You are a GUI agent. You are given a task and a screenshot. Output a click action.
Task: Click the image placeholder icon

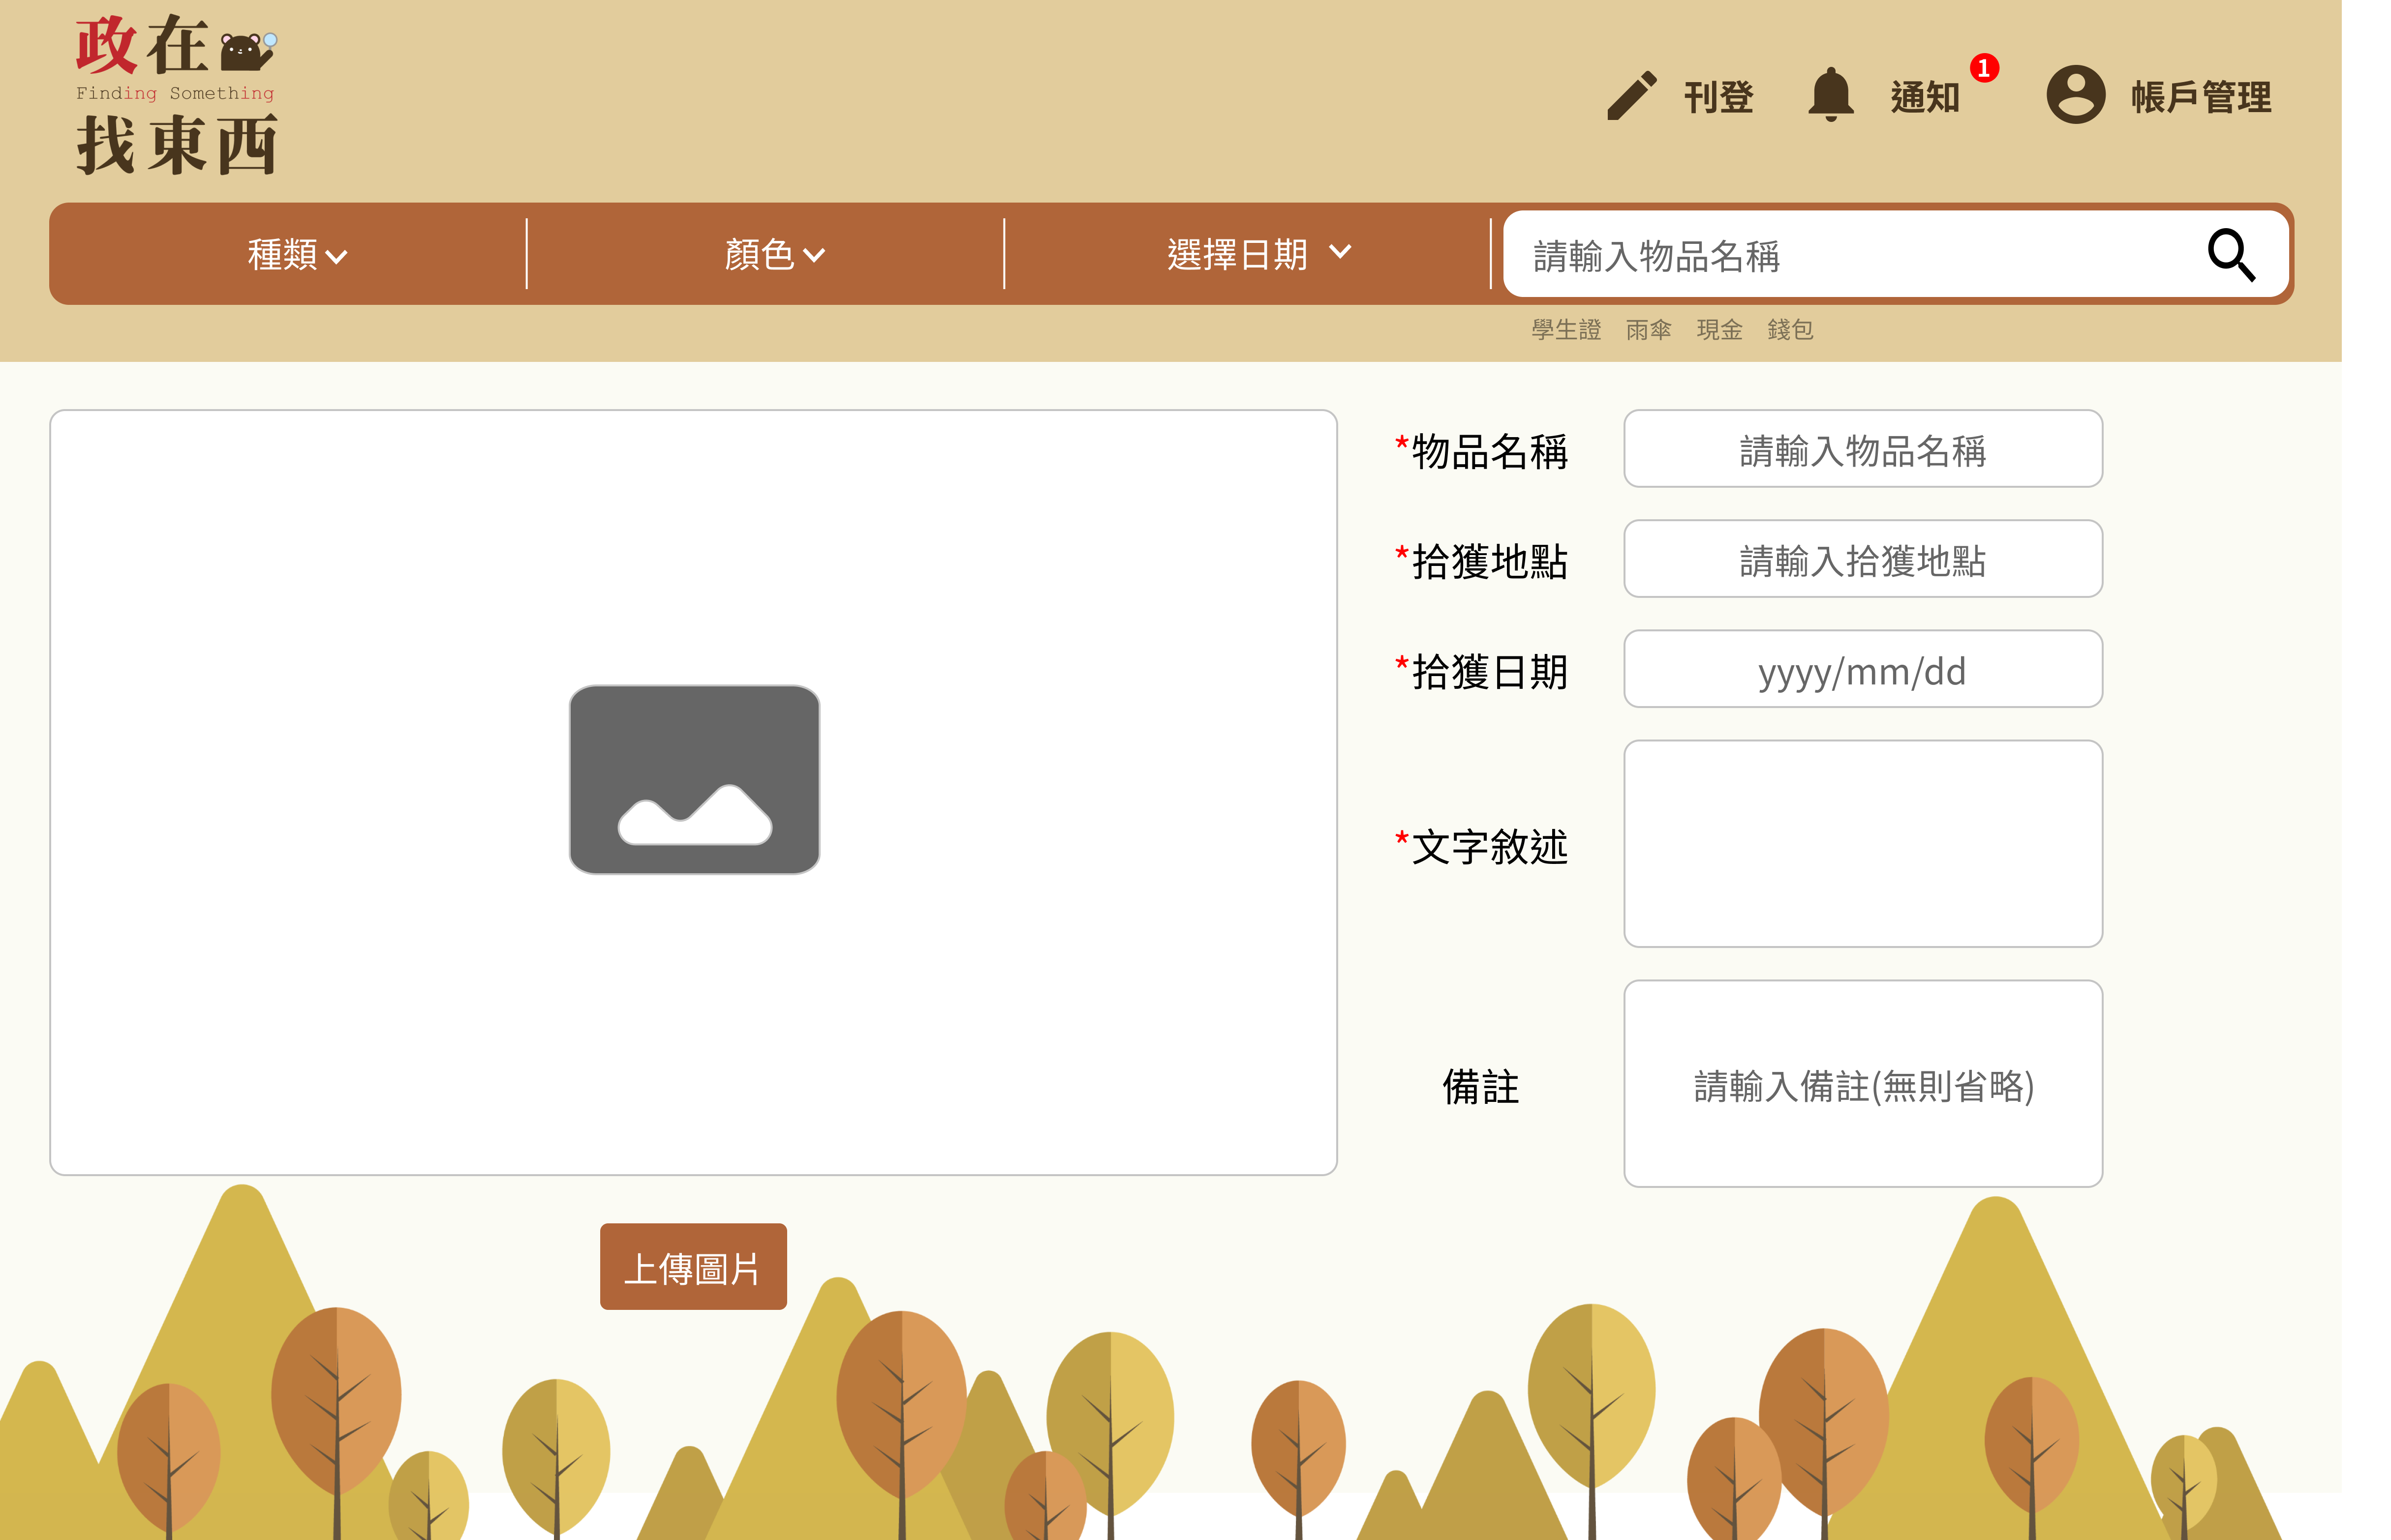click(694, 779)
